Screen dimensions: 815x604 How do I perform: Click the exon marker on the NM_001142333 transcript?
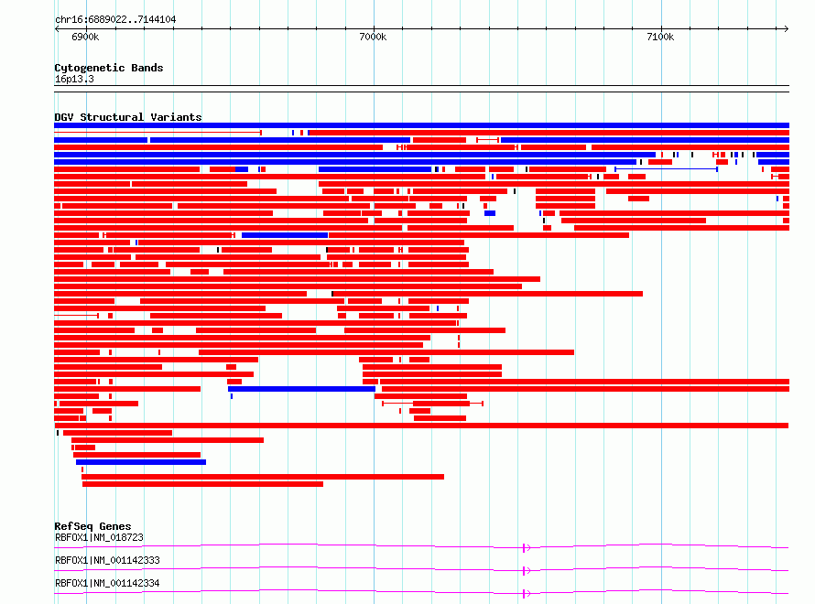(x=524, y=570)
